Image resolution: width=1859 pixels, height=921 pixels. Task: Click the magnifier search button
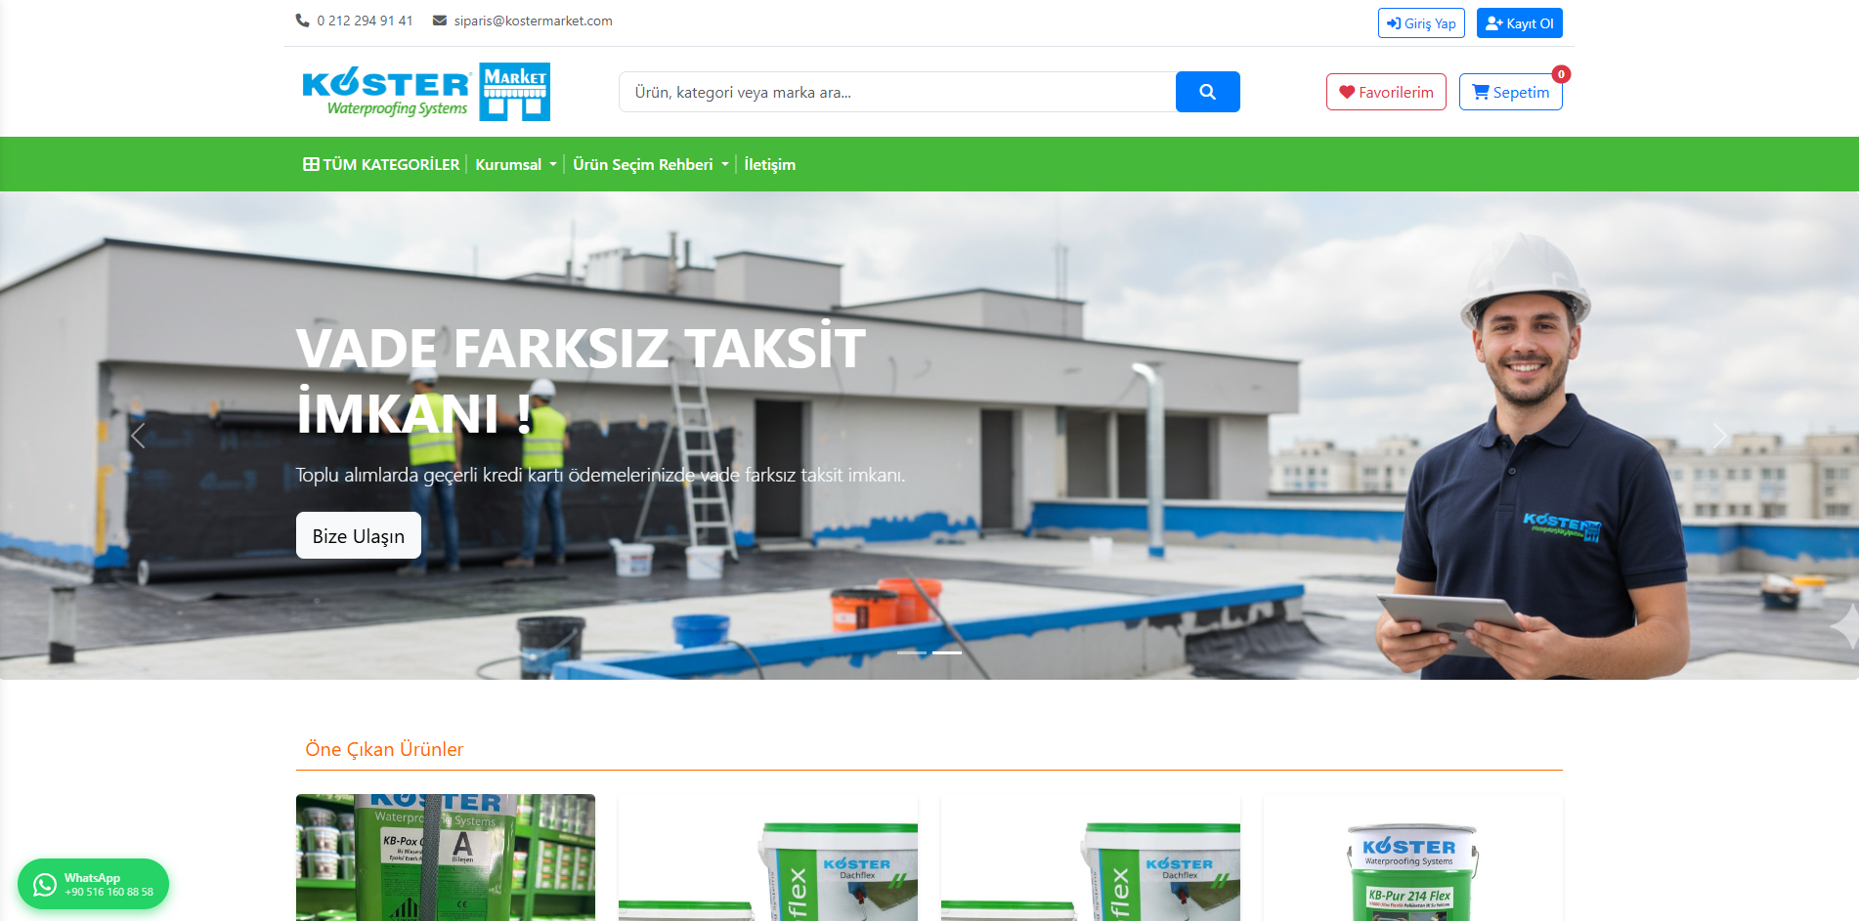[1207, 92]
